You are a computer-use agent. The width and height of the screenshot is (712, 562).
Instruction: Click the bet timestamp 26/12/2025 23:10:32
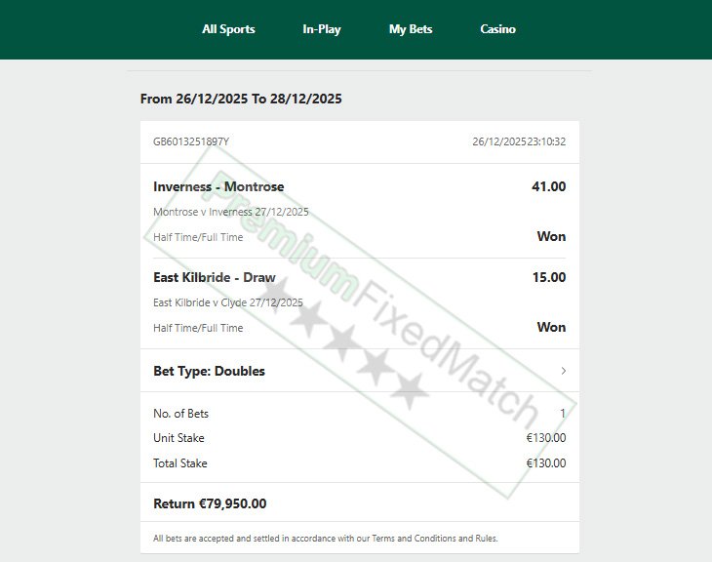[x=519, y=141]
